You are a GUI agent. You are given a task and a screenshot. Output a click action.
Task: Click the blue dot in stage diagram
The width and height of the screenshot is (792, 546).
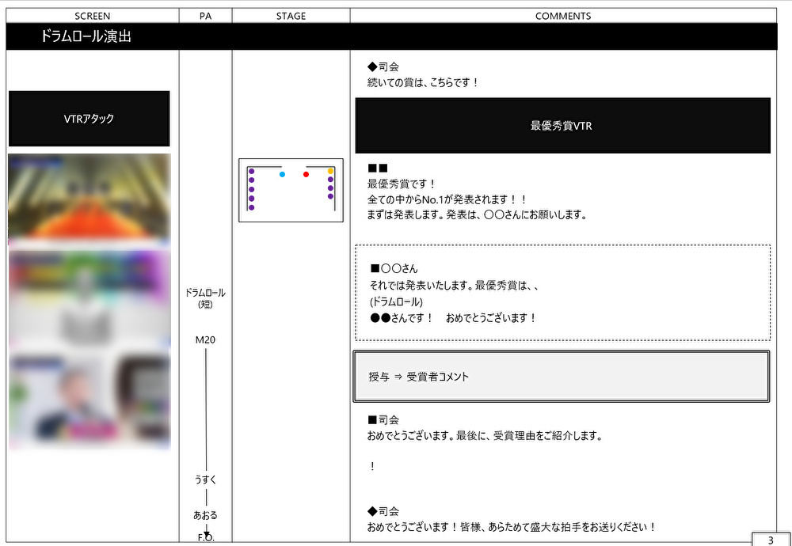point(282,174)
